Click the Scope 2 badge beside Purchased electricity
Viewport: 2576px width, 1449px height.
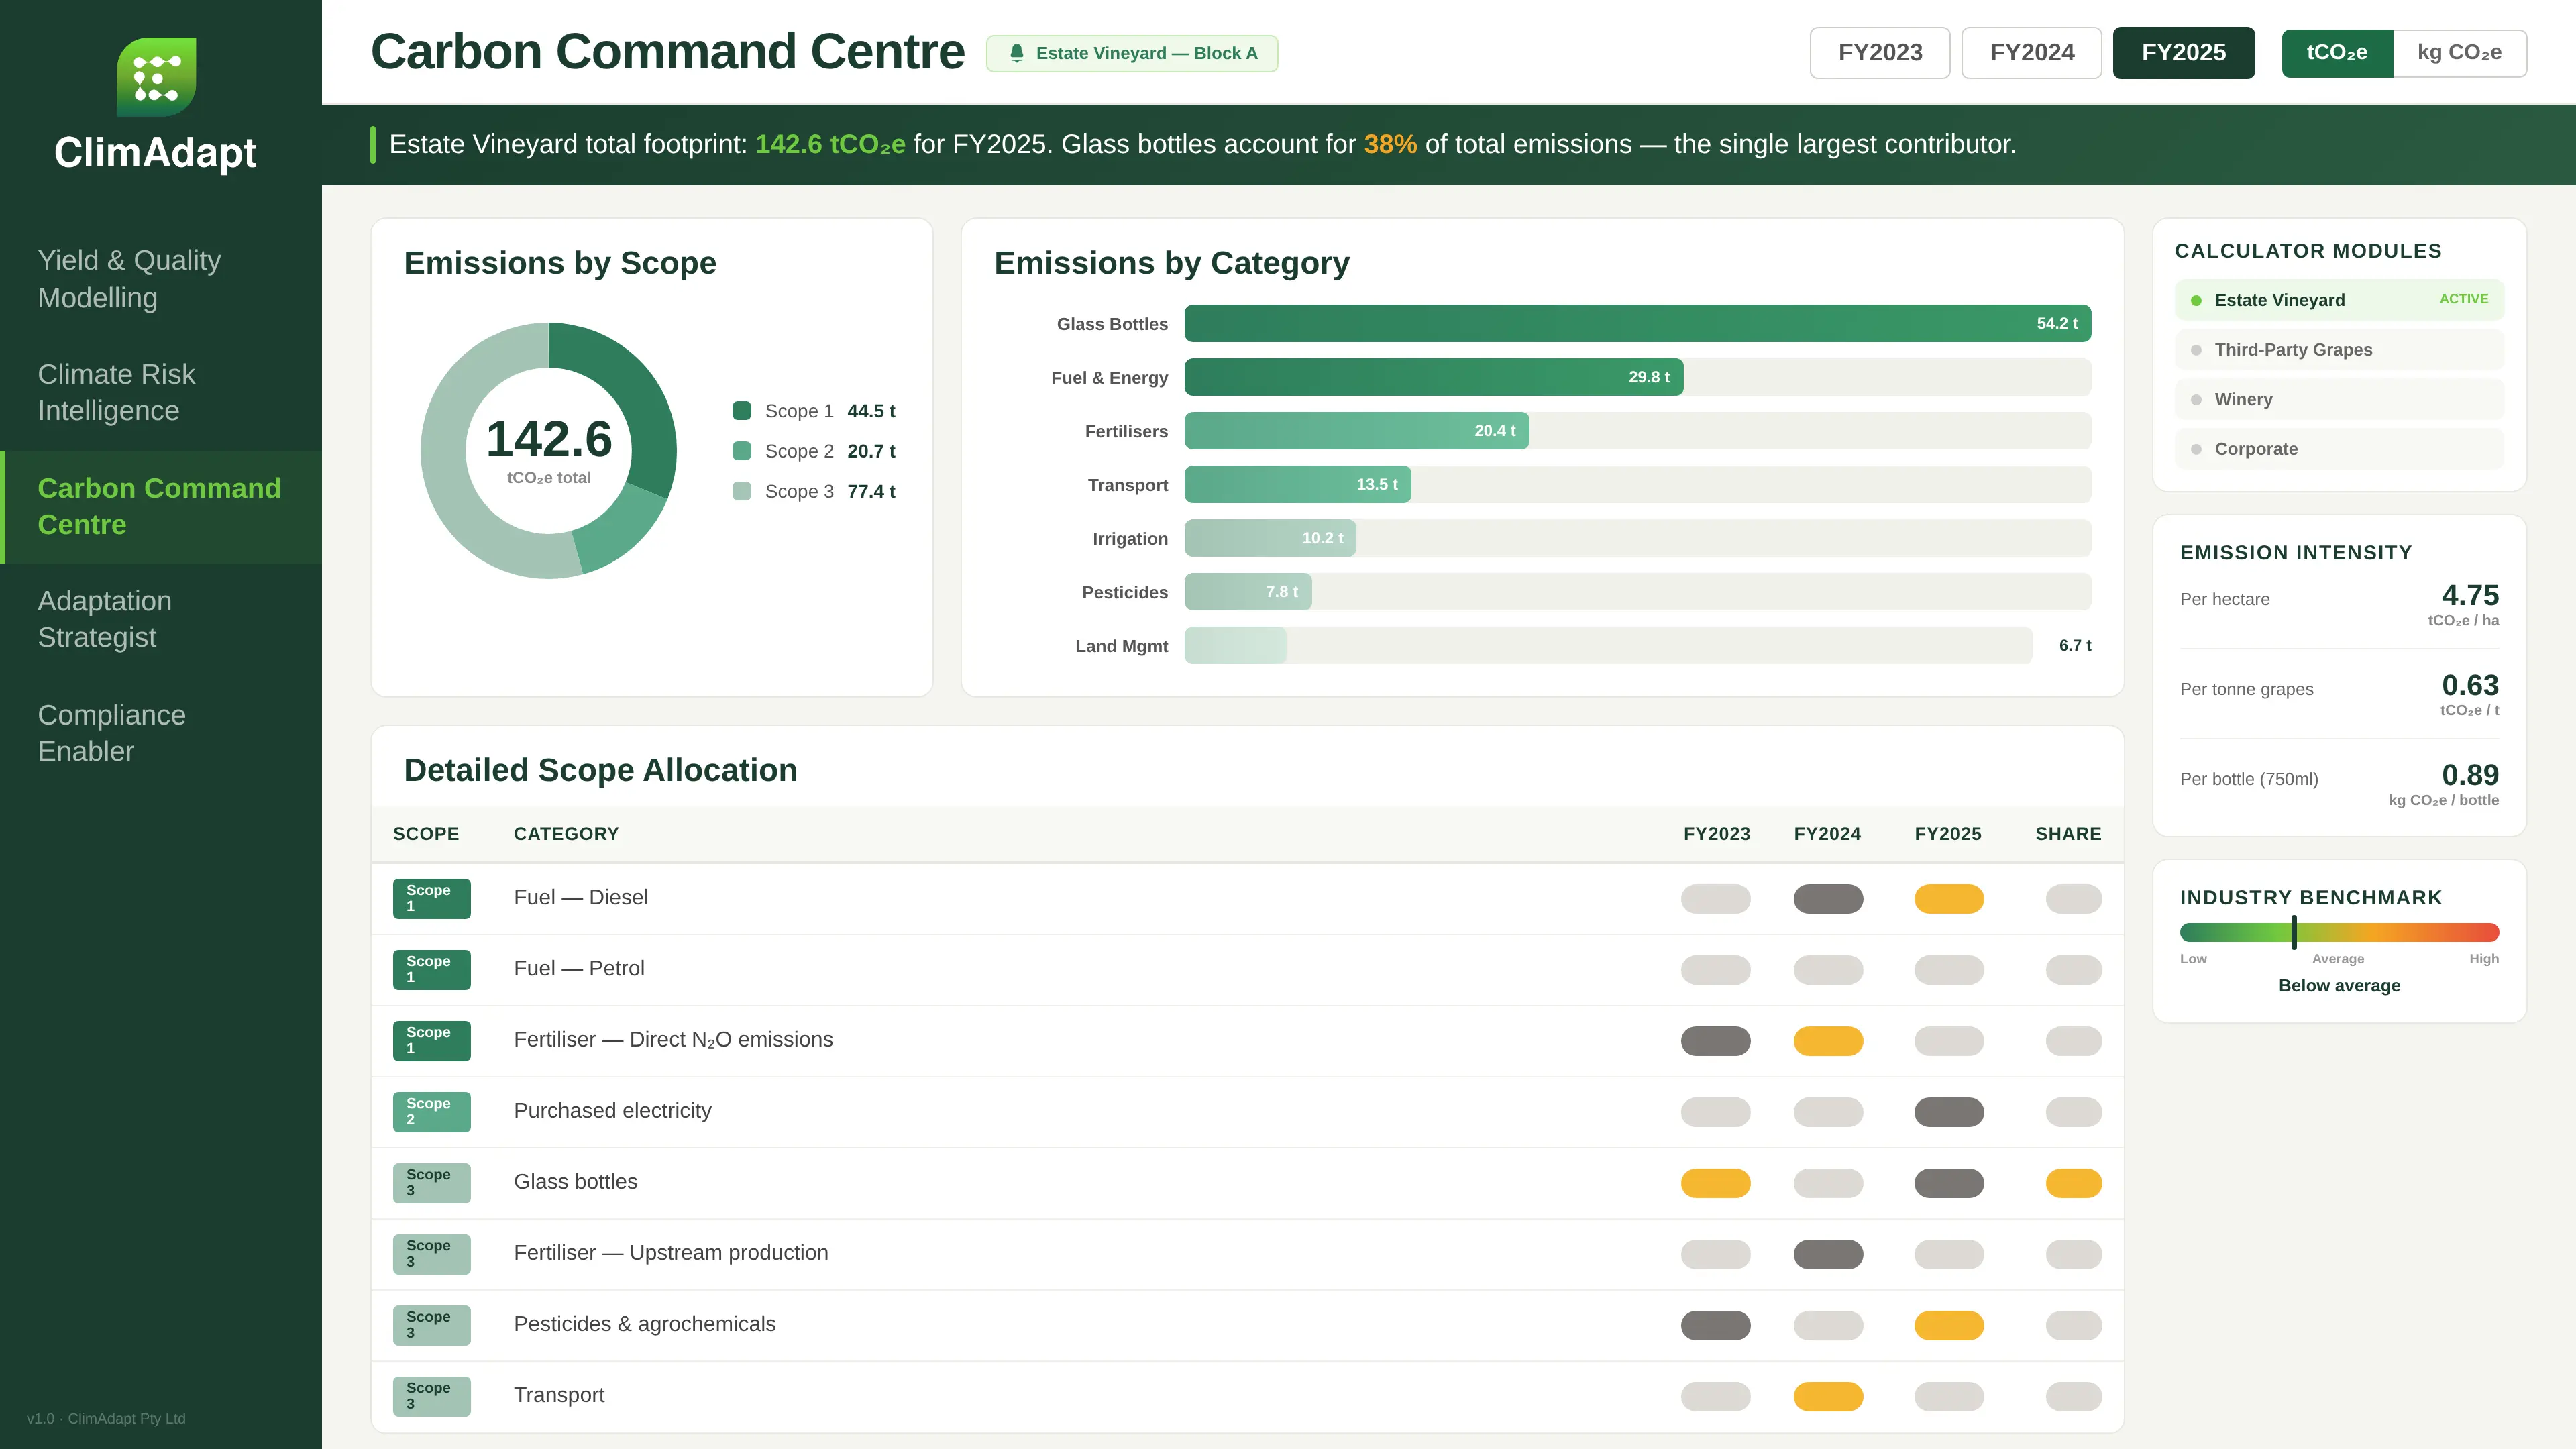[x=431, y=1112]
